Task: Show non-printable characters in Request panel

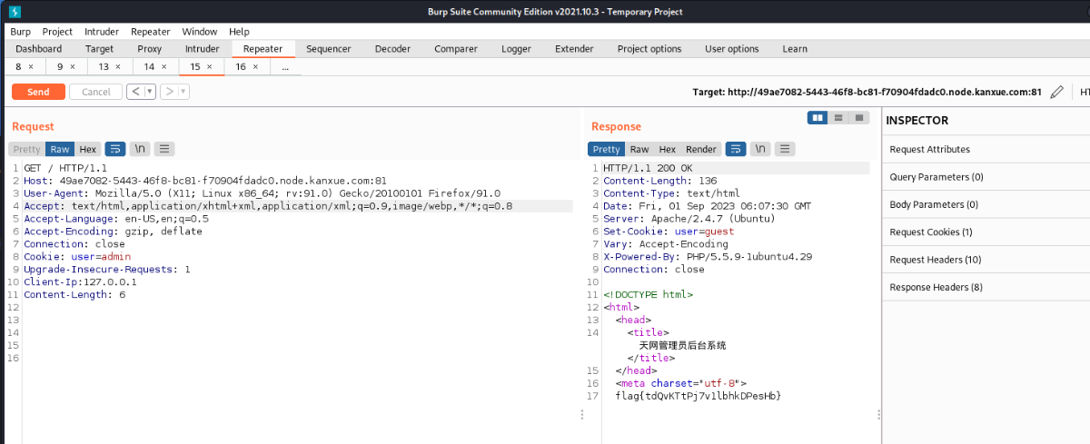Action: point(140,149)
